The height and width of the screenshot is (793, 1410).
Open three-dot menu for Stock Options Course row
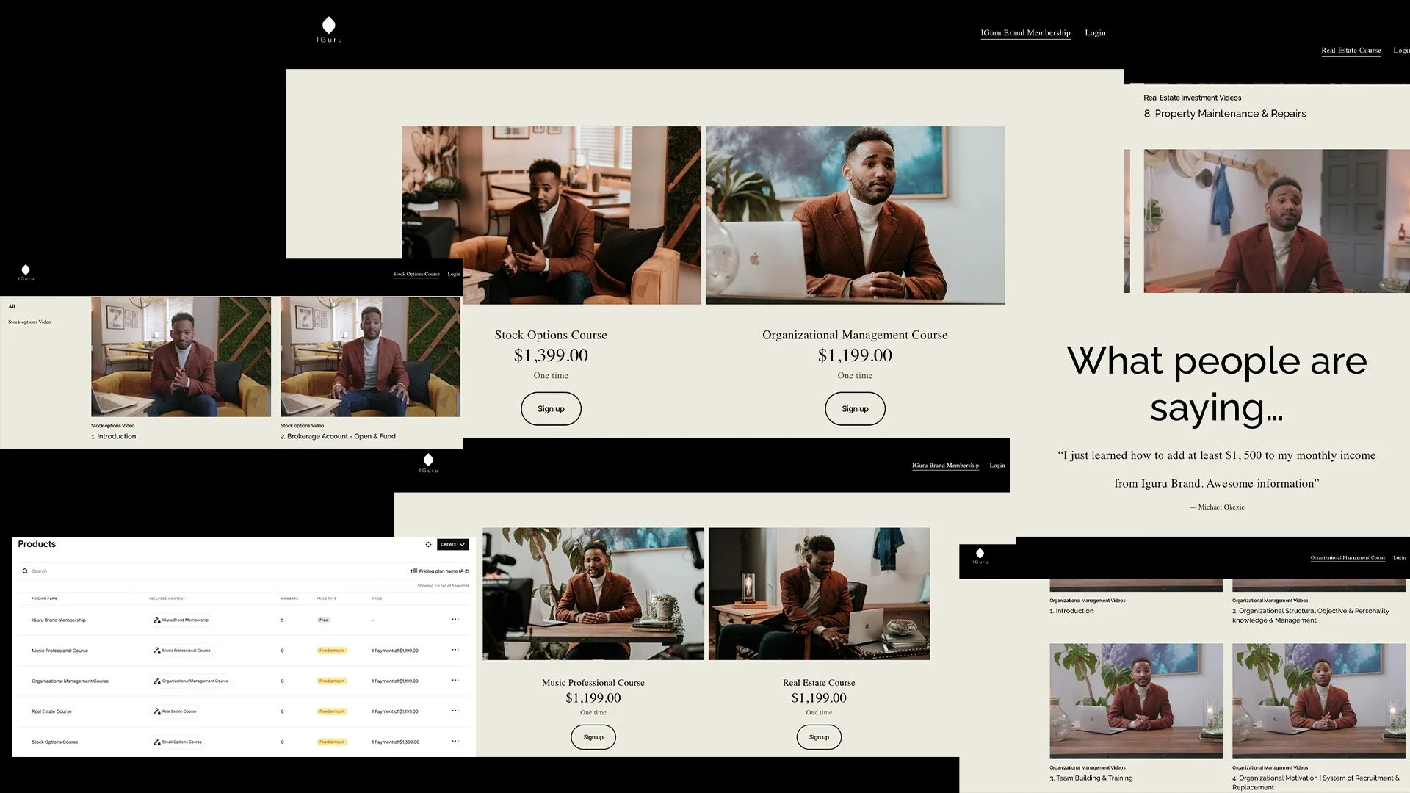coord(455,741)
